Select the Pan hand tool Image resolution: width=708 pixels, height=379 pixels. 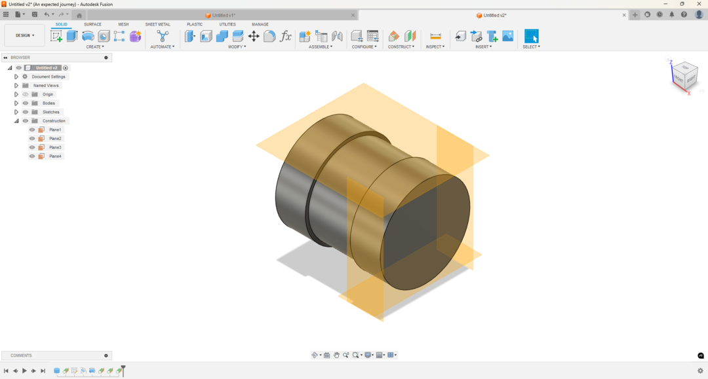click(x=336, y=355)
